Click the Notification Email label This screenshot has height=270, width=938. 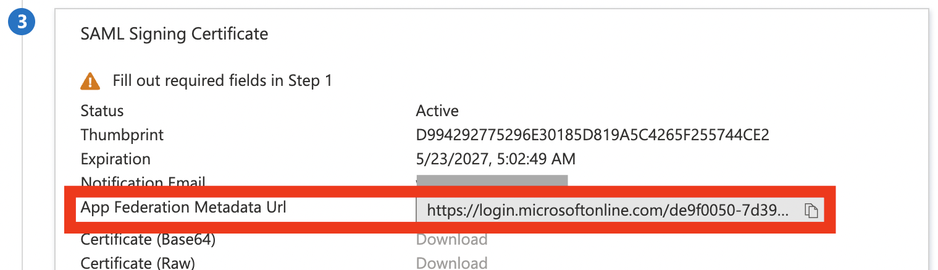143,182
